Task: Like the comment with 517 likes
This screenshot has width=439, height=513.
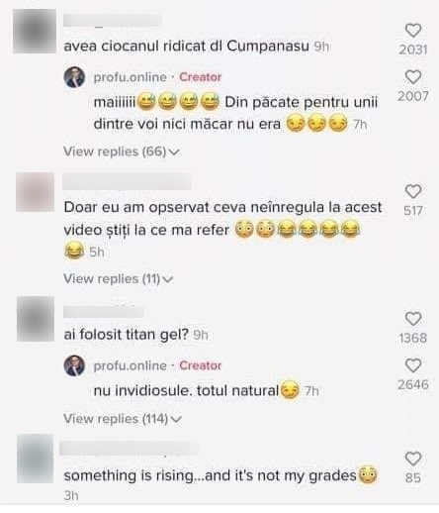Action: click(413, 191)
